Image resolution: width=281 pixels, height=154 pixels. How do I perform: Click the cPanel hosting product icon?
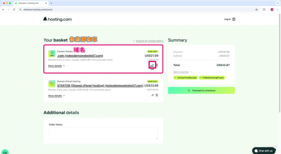click(51, 84)
